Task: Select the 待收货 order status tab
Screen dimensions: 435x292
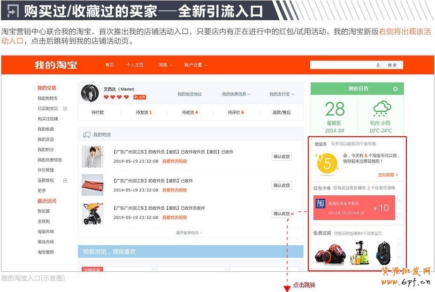Action: pos(190,113)
